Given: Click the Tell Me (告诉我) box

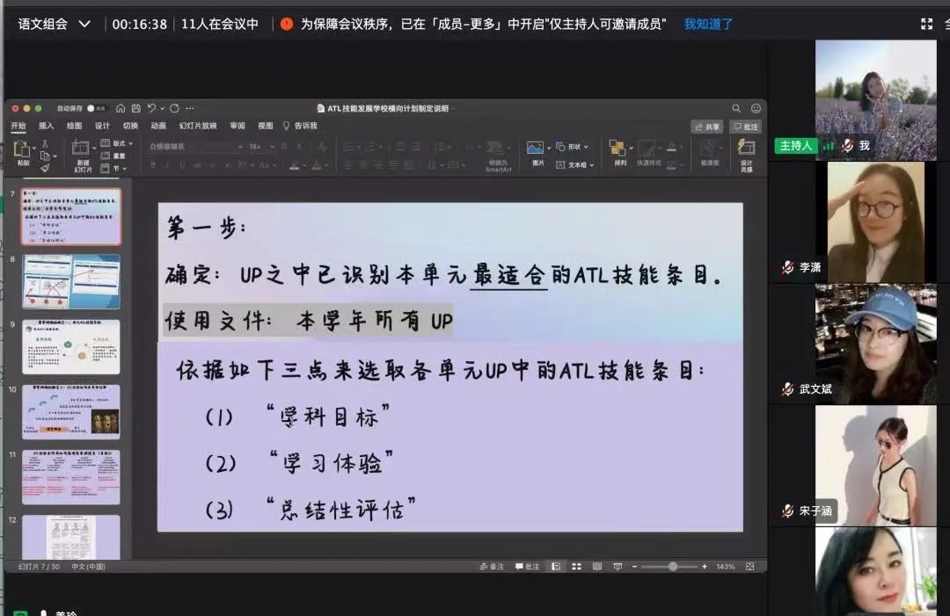Looking at the screenshot, I should [x=301, y=126].
